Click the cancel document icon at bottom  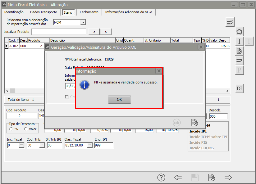(x=212, y=177)
